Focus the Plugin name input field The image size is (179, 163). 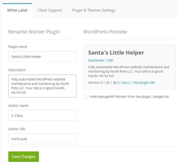click(42, 57)
